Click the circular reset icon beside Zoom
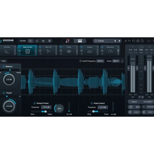Viewport: 154px width, 154px height. pyautogui.click(x=122, y=61)
